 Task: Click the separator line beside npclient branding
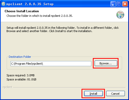click(x=70, y=87)
